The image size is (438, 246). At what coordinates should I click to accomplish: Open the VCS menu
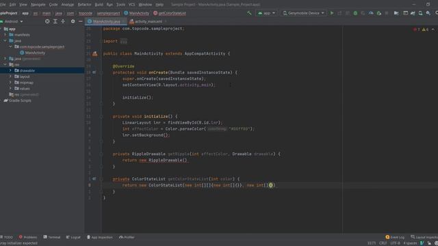(x=131, y=5)
